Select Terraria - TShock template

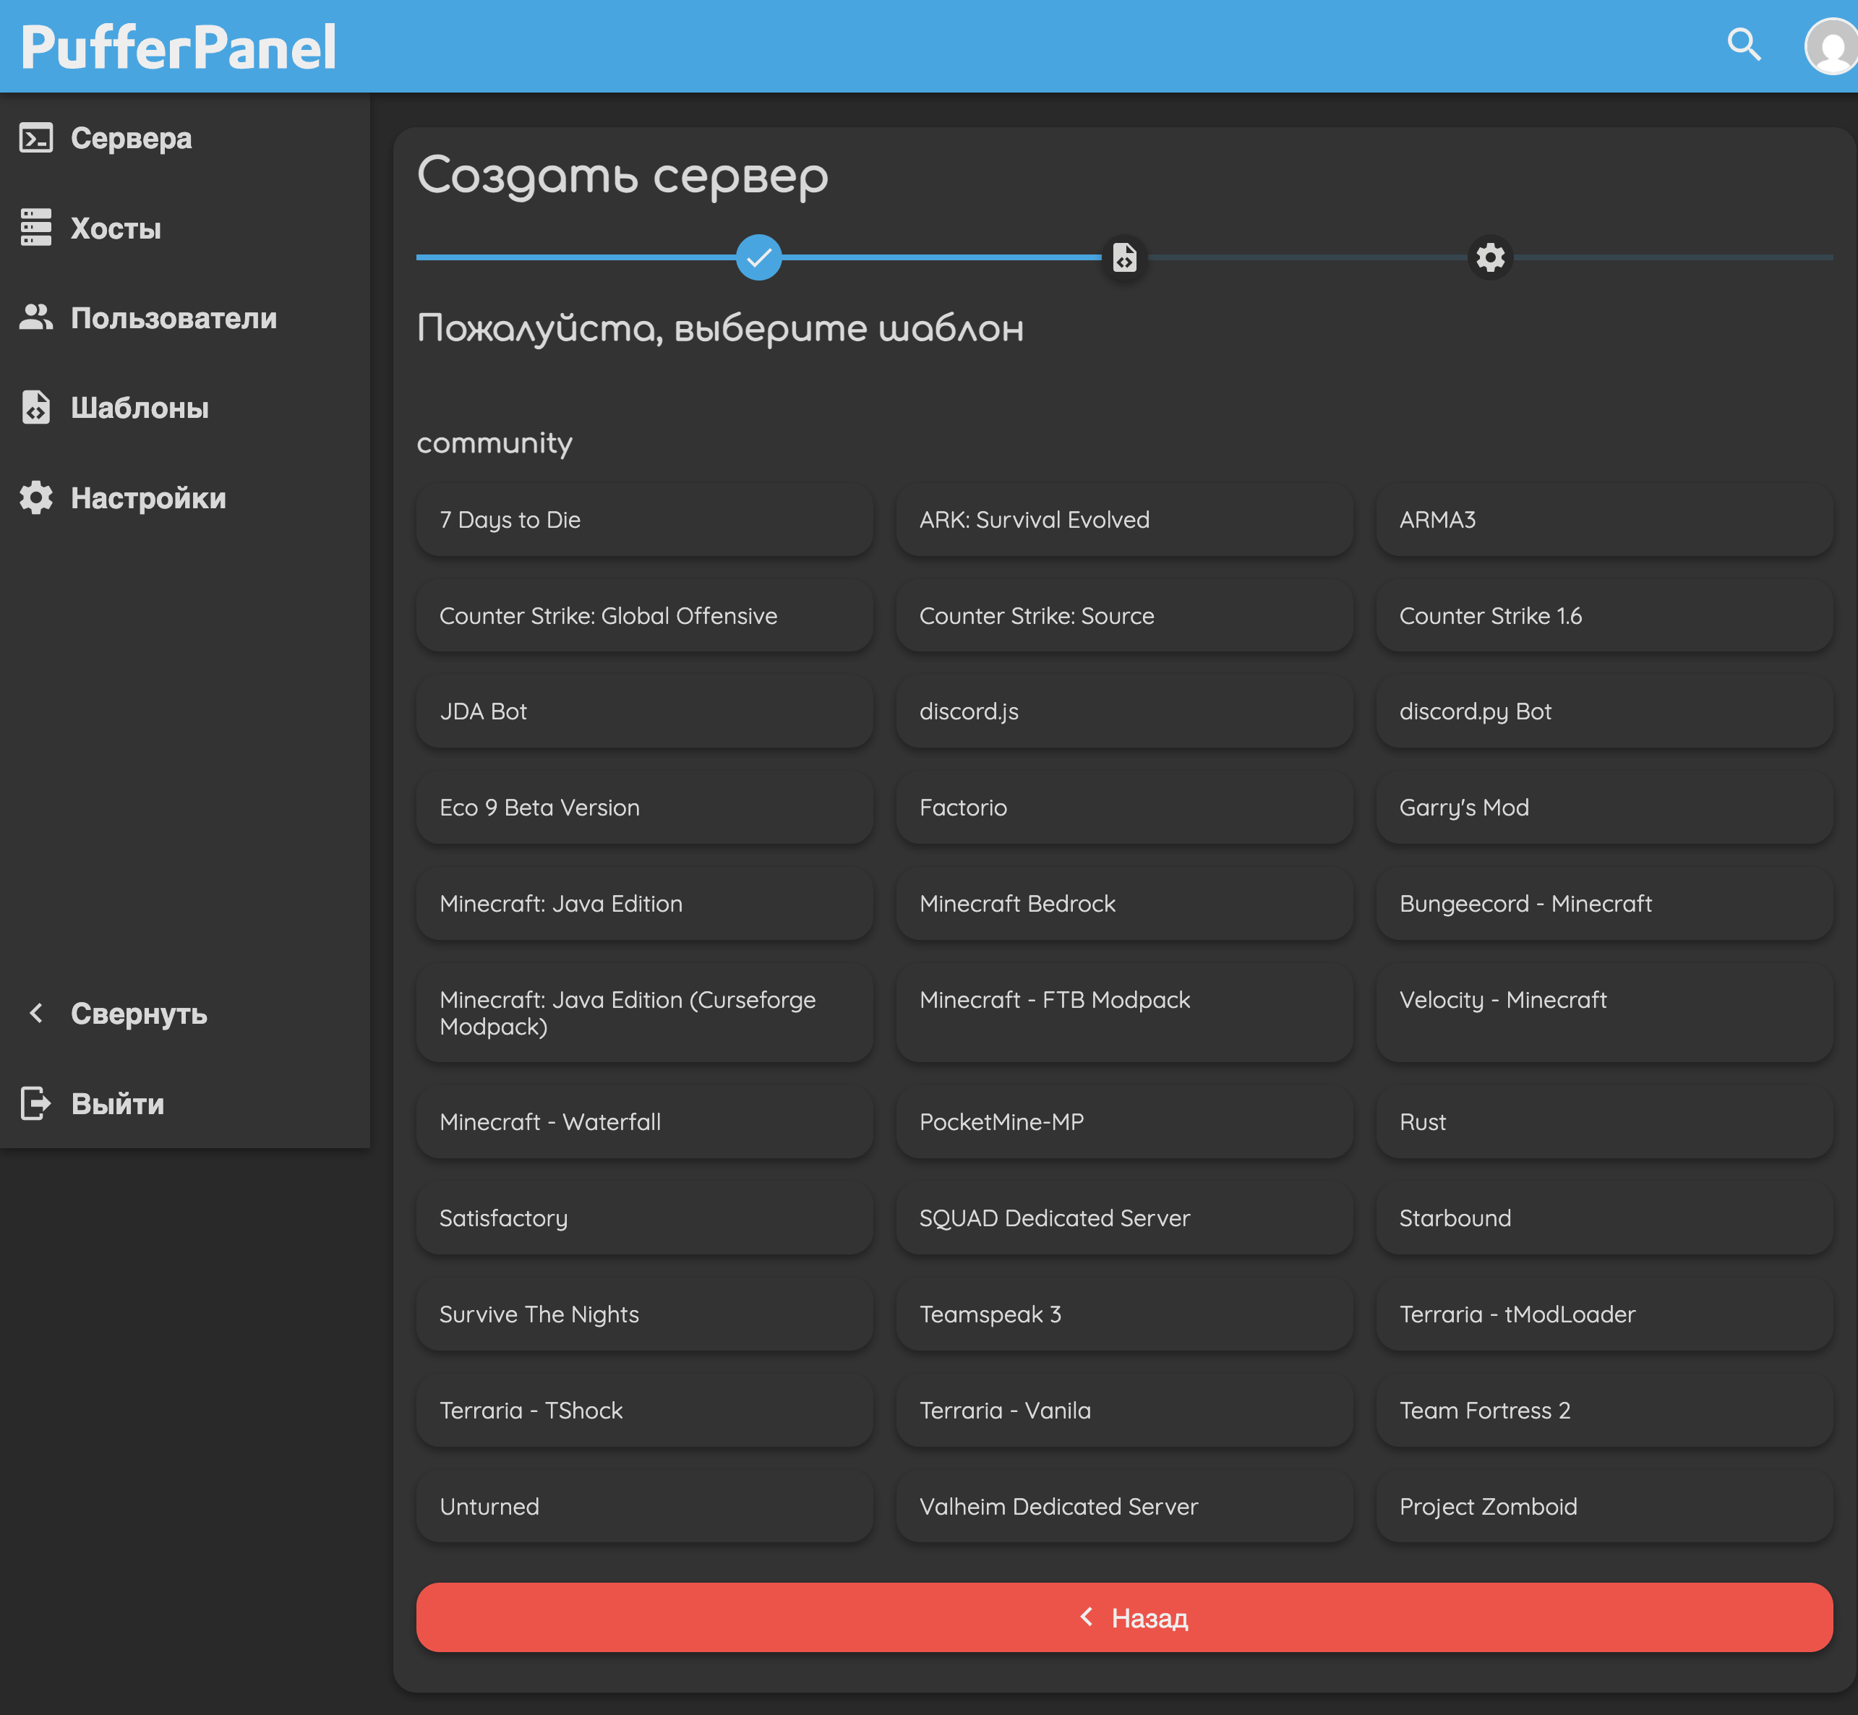(644, 1410)
